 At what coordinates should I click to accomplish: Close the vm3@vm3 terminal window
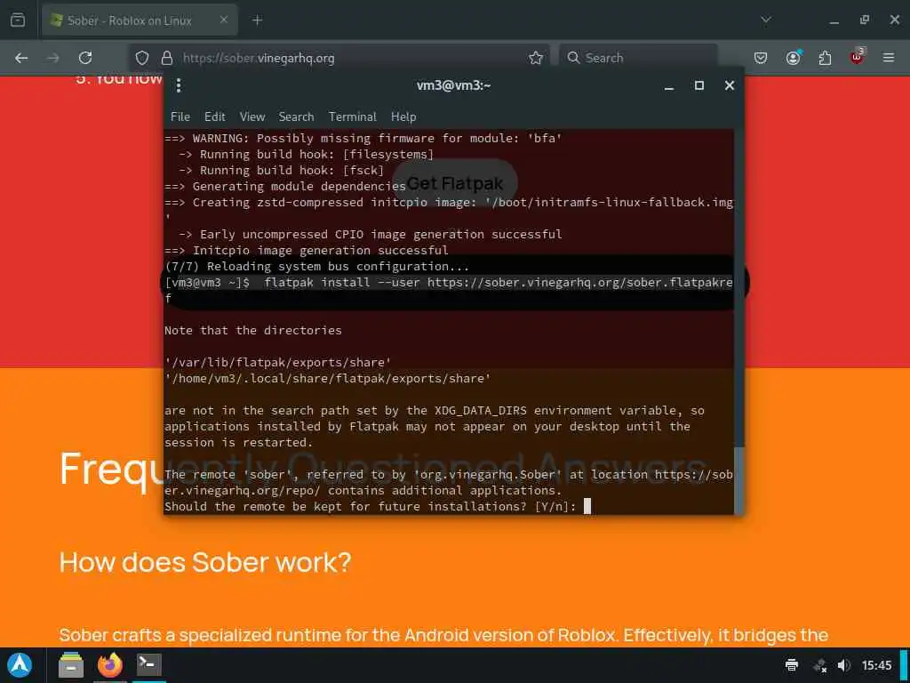730,85
